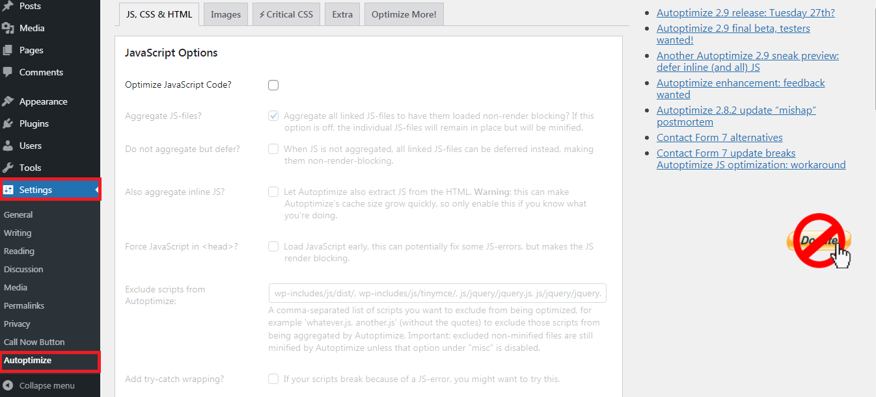The width and height of the screenshot is (876, 397).
Task: Click the crossed-out Donate button image
Action: [x=820, y=240]
